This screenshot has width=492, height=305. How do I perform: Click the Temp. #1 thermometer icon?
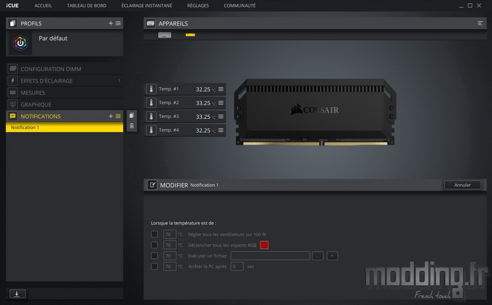(x=151, y=89)
